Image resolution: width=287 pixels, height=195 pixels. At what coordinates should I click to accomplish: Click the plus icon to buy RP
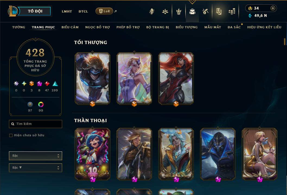click(x=273, y=8)
